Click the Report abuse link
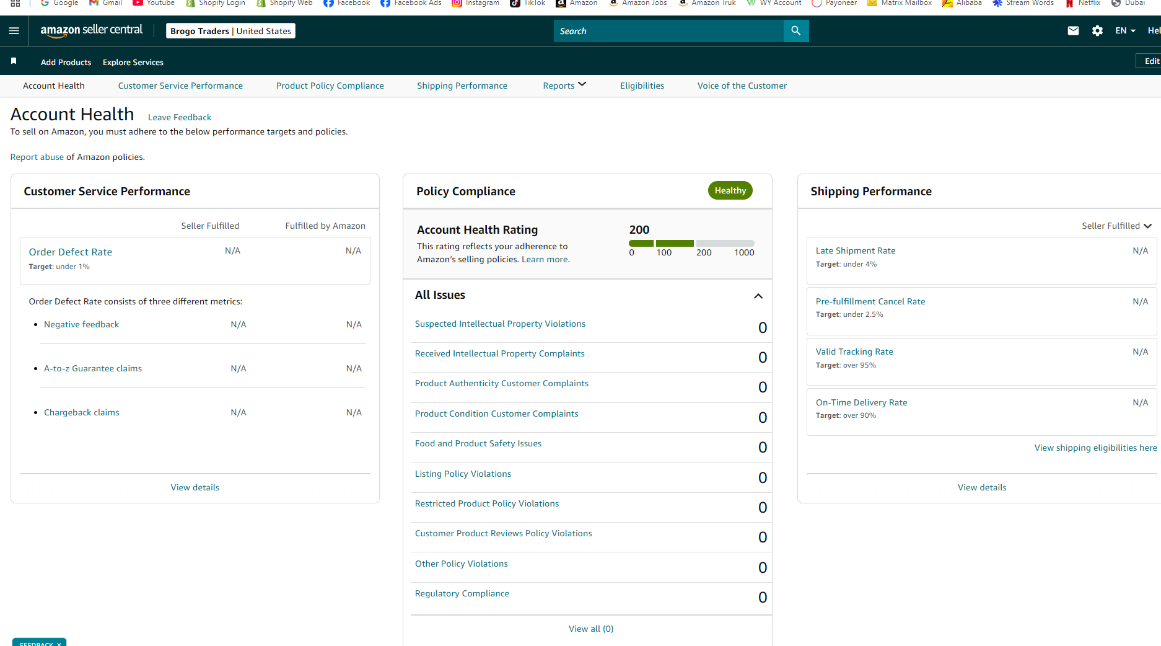This screenshot has height=646, width=1161. point(37,157)
